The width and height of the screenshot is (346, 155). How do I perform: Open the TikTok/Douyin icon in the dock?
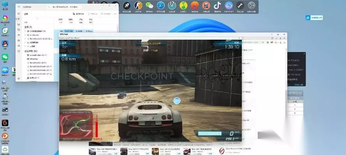pos(217,5)
